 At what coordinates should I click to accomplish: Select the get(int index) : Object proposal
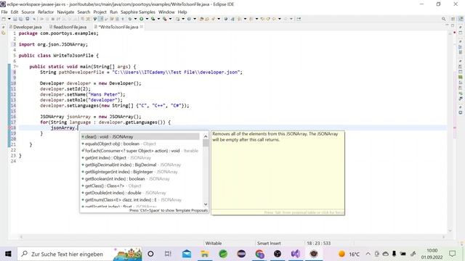(140, 158)
